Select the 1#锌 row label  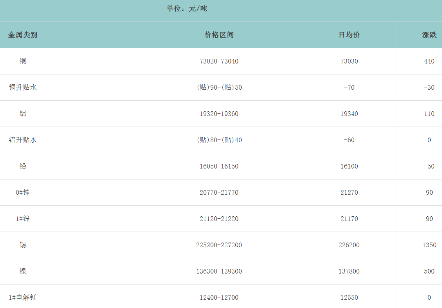coord(23,219)
